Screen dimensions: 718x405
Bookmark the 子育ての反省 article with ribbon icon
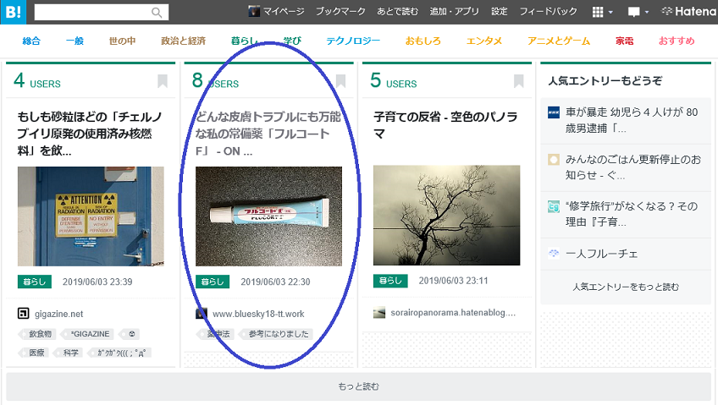(x=518, y=81)
